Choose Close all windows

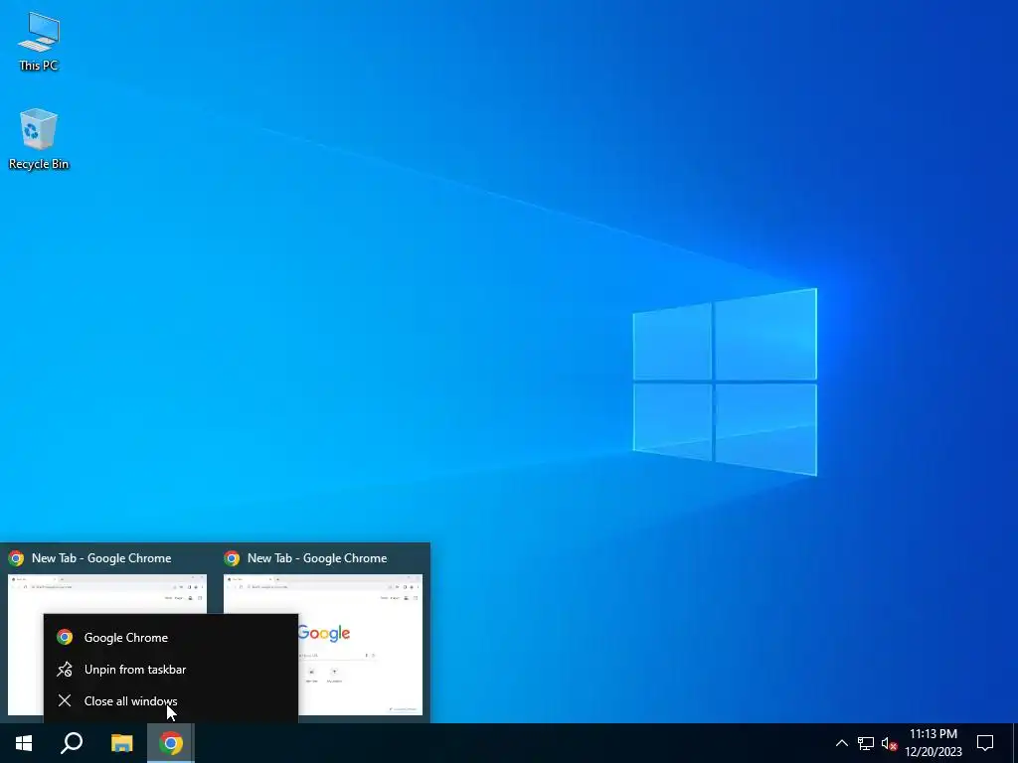171,700
